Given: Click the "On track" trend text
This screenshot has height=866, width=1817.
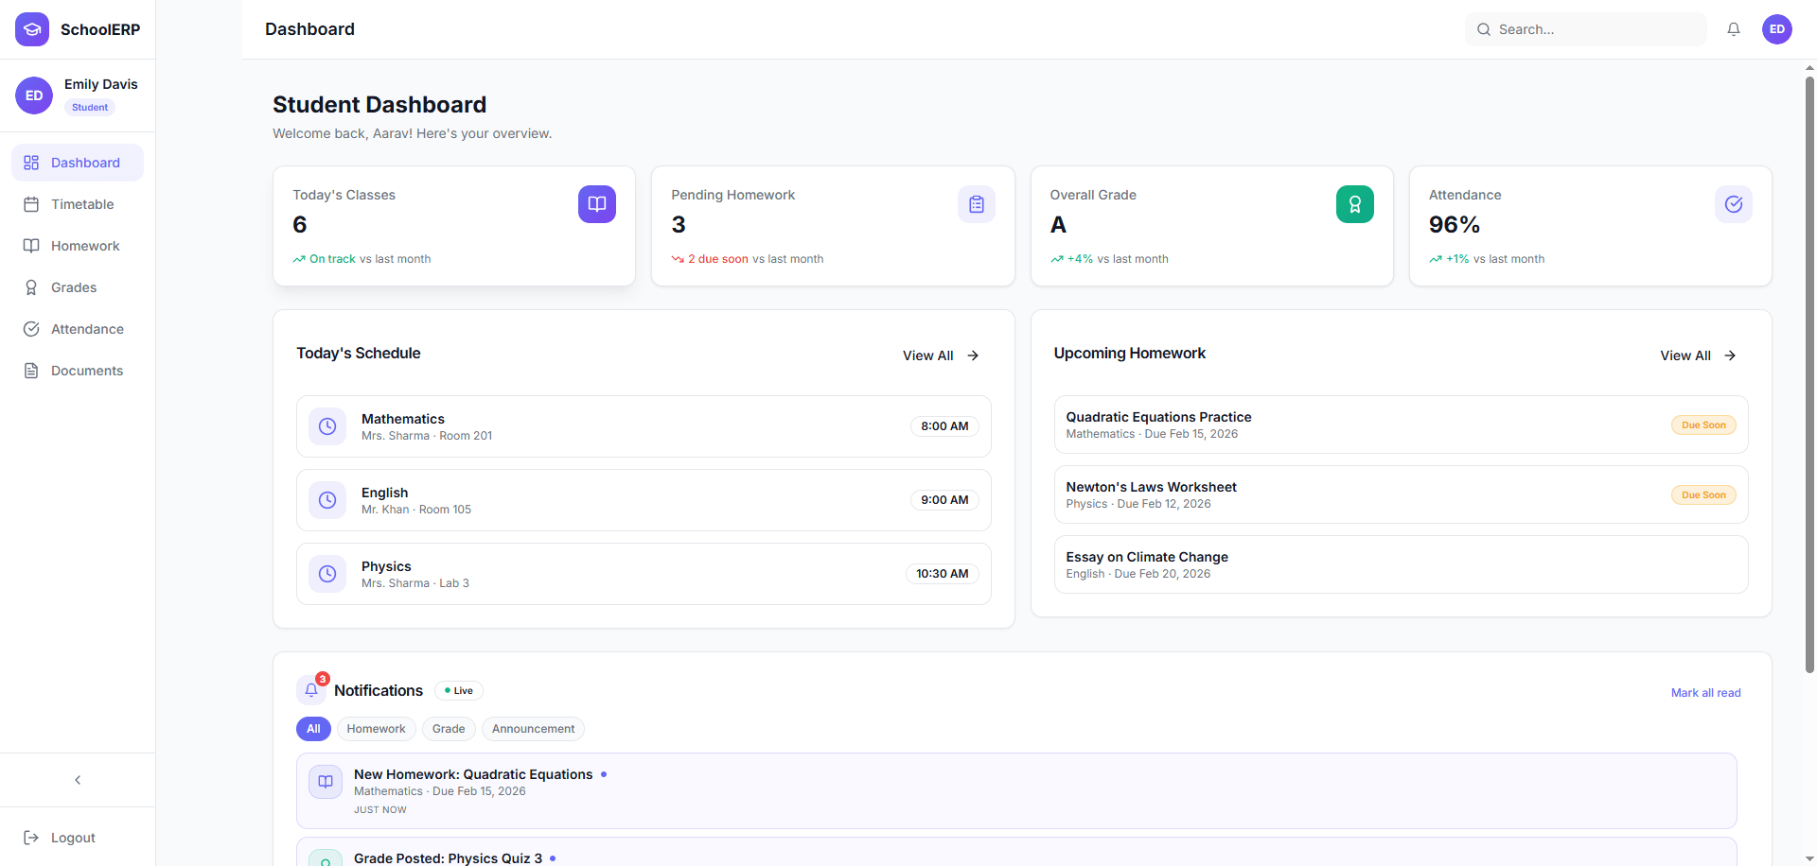Looking at the screenshot, I should point(332,259).
